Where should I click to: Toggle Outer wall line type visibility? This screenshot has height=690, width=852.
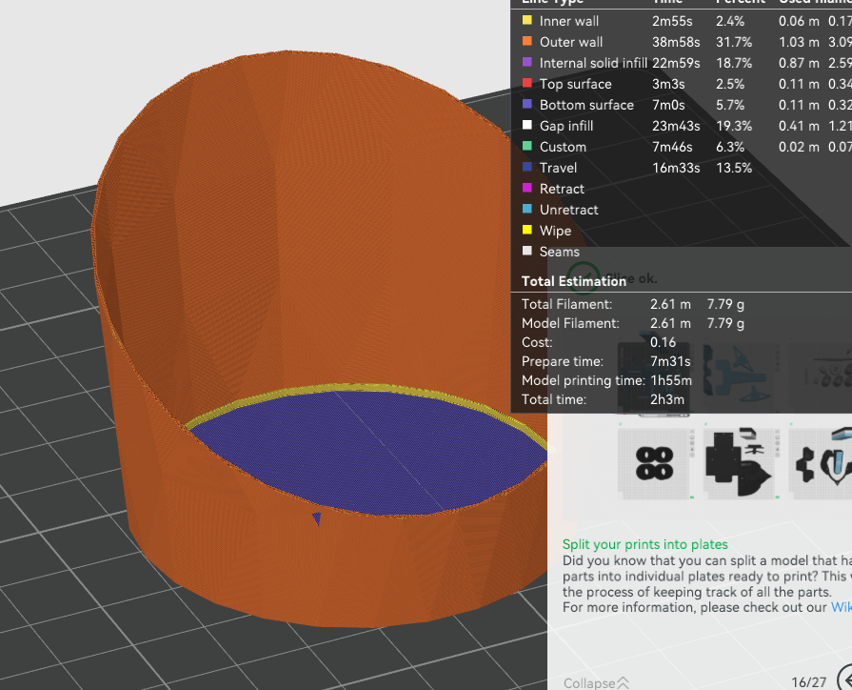pos(570,42)
